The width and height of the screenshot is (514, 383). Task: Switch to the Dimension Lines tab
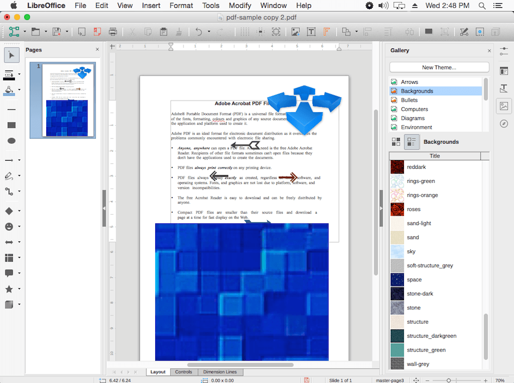pyautogui.click(x=219, y=372)
